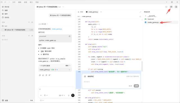Go forward using the right arrow
180x103 pixels.
pos(9,2)
